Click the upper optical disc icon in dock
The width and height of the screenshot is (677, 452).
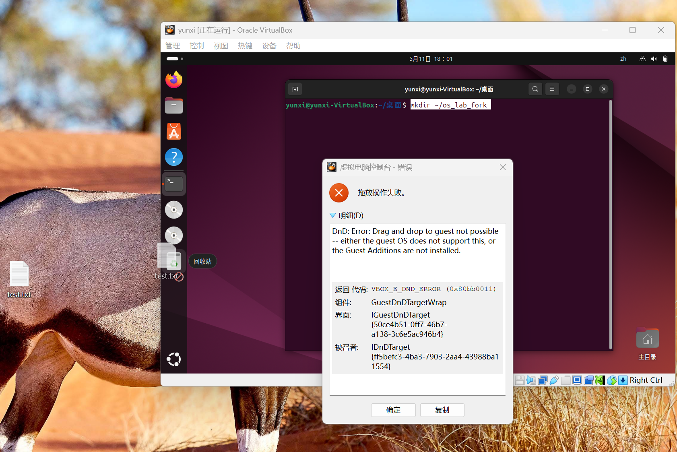pos(174,210)
